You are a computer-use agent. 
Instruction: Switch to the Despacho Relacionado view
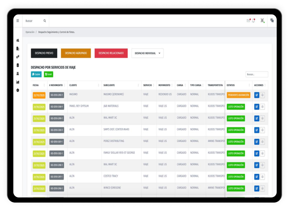[111, 53]
